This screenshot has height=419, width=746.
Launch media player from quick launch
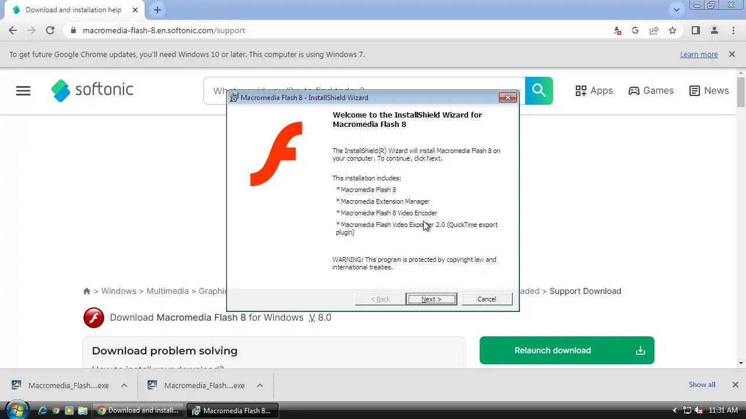pyautogui.click(x=69, y=410)
